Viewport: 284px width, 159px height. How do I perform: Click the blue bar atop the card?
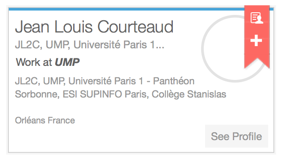click(127, 9)
